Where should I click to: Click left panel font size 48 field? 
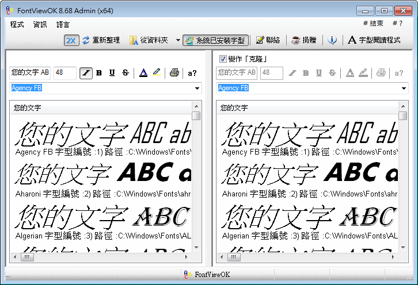(65, 73)
